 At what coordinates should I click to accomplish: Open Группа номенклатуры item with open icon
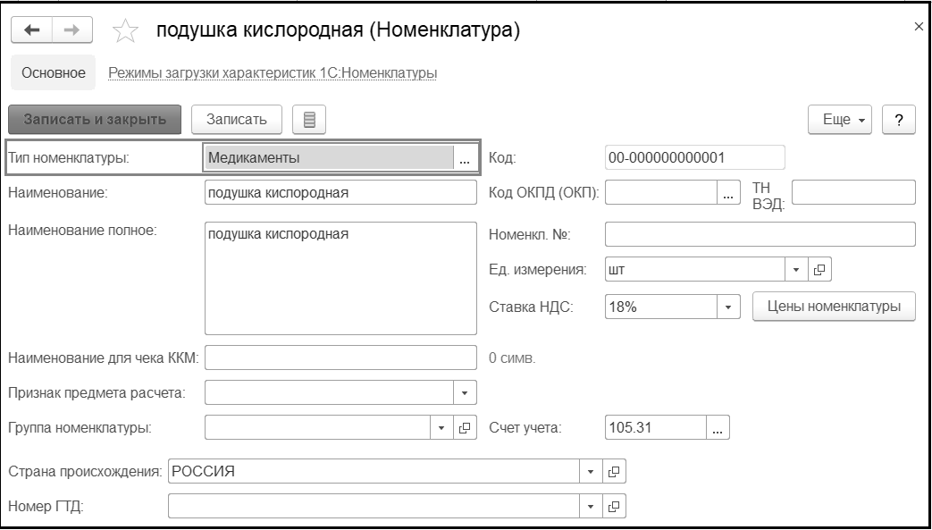click(x=464, y=427)
